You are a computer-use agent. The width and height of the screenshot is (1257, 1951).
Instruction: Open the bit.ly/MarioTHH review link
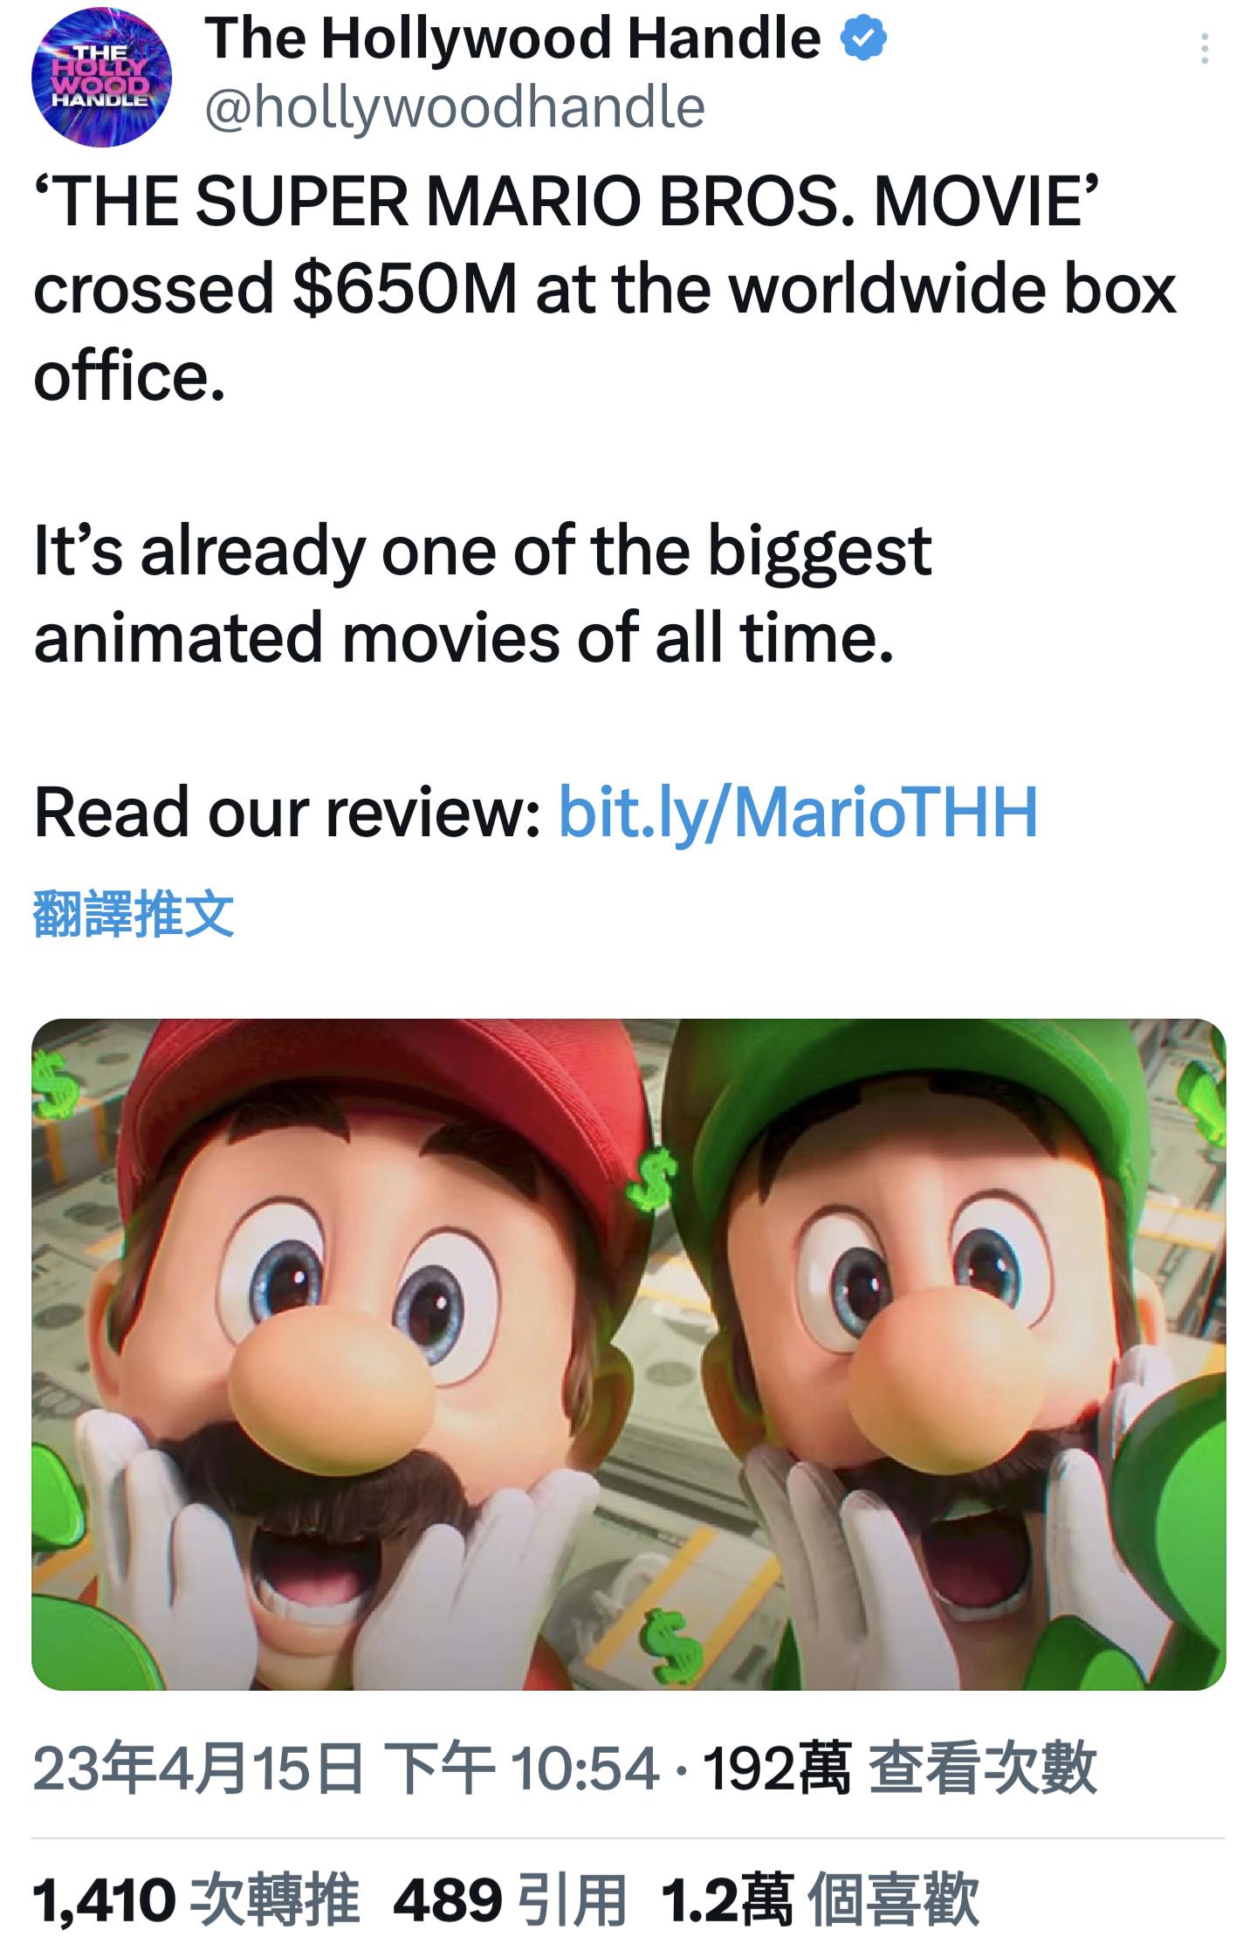point(798,812)
